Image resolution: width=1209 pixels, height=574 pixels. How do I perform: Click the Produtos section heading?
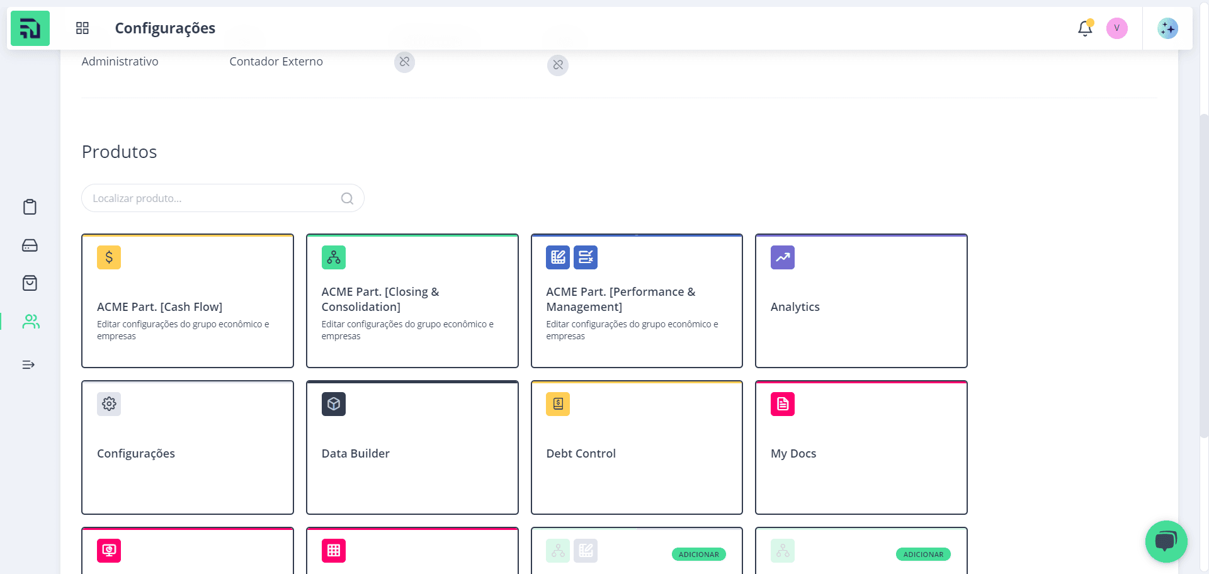click(x=120, y=152)
